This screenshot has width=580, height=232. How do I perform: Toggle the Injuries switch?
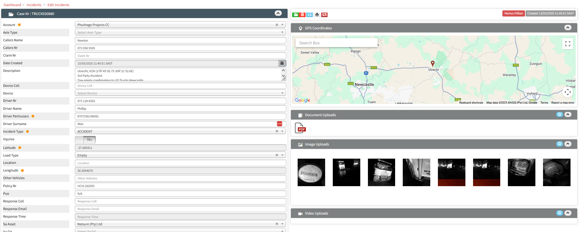(x=85, y=139)
